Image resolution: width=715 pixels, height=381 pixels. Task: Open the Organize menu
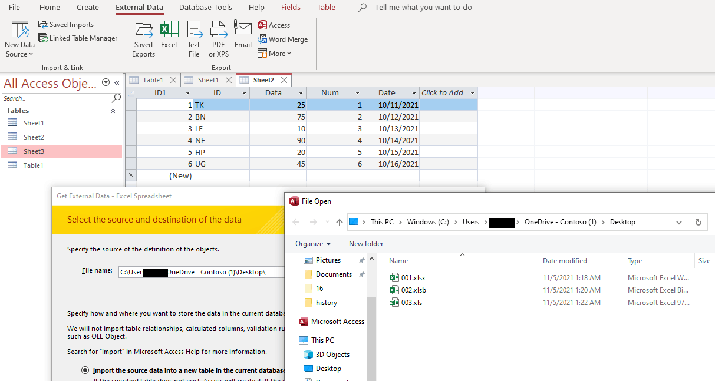point(313,244)
